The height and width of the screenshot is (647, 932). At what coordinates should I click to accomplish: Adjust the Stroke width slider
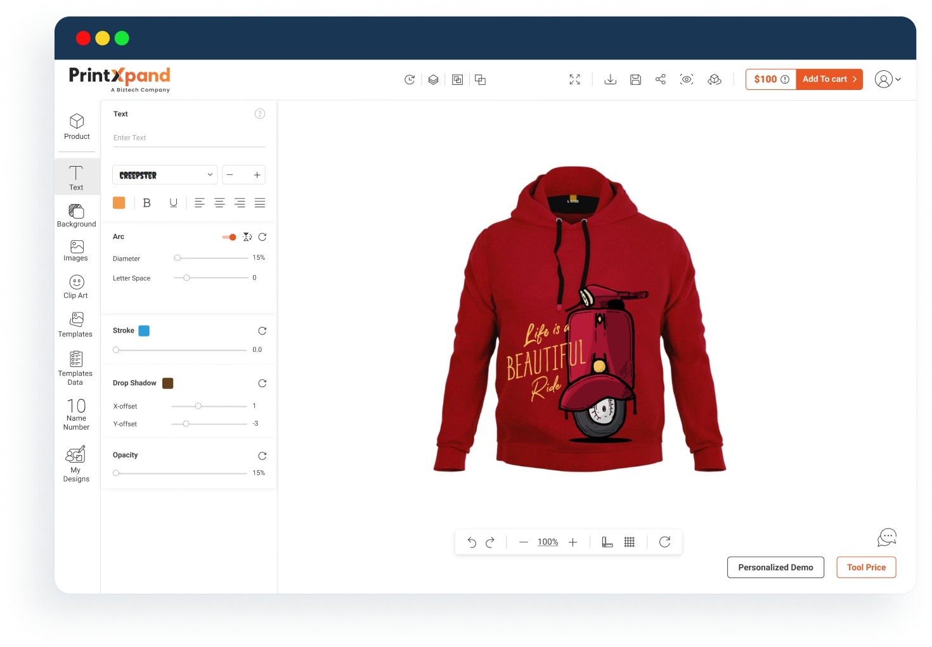coord(180,350)
